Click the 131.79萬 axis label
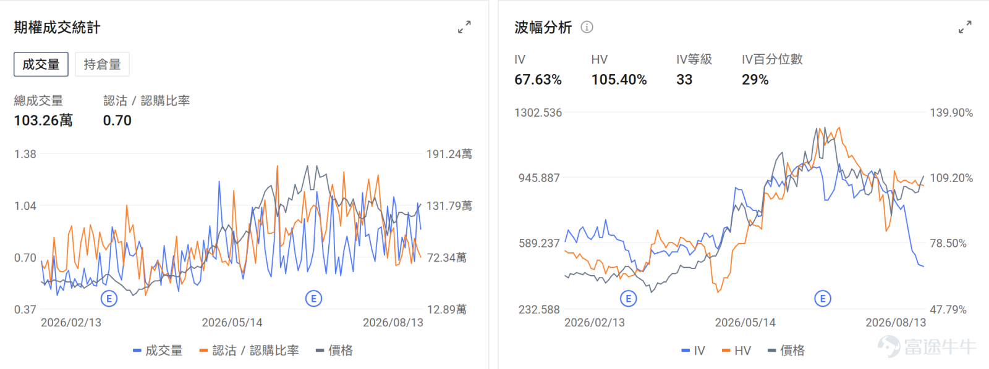The image size is (989, 369). pos(449,205)
